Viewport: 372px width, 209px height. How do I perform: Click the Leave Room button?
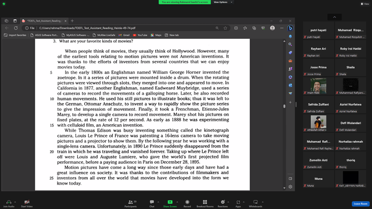360,204
